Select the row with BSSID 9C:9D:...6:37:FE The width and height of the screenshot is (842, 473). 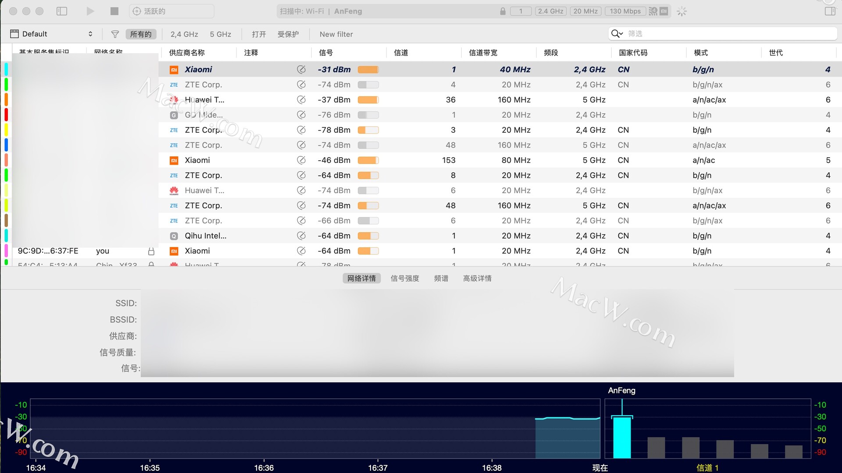[x=421, y=251]
